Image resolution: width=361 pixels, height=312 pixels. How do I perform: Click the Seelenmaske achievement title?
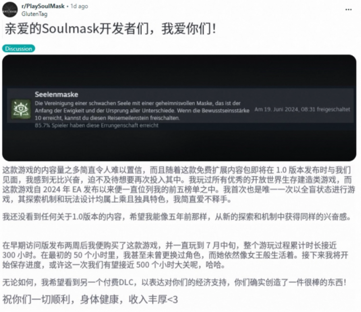56,94
